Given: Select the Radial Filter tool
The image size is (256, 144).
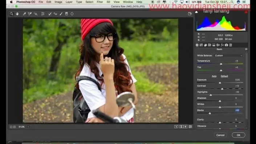Looking at the screenshot, I should (x=72, y=14).
